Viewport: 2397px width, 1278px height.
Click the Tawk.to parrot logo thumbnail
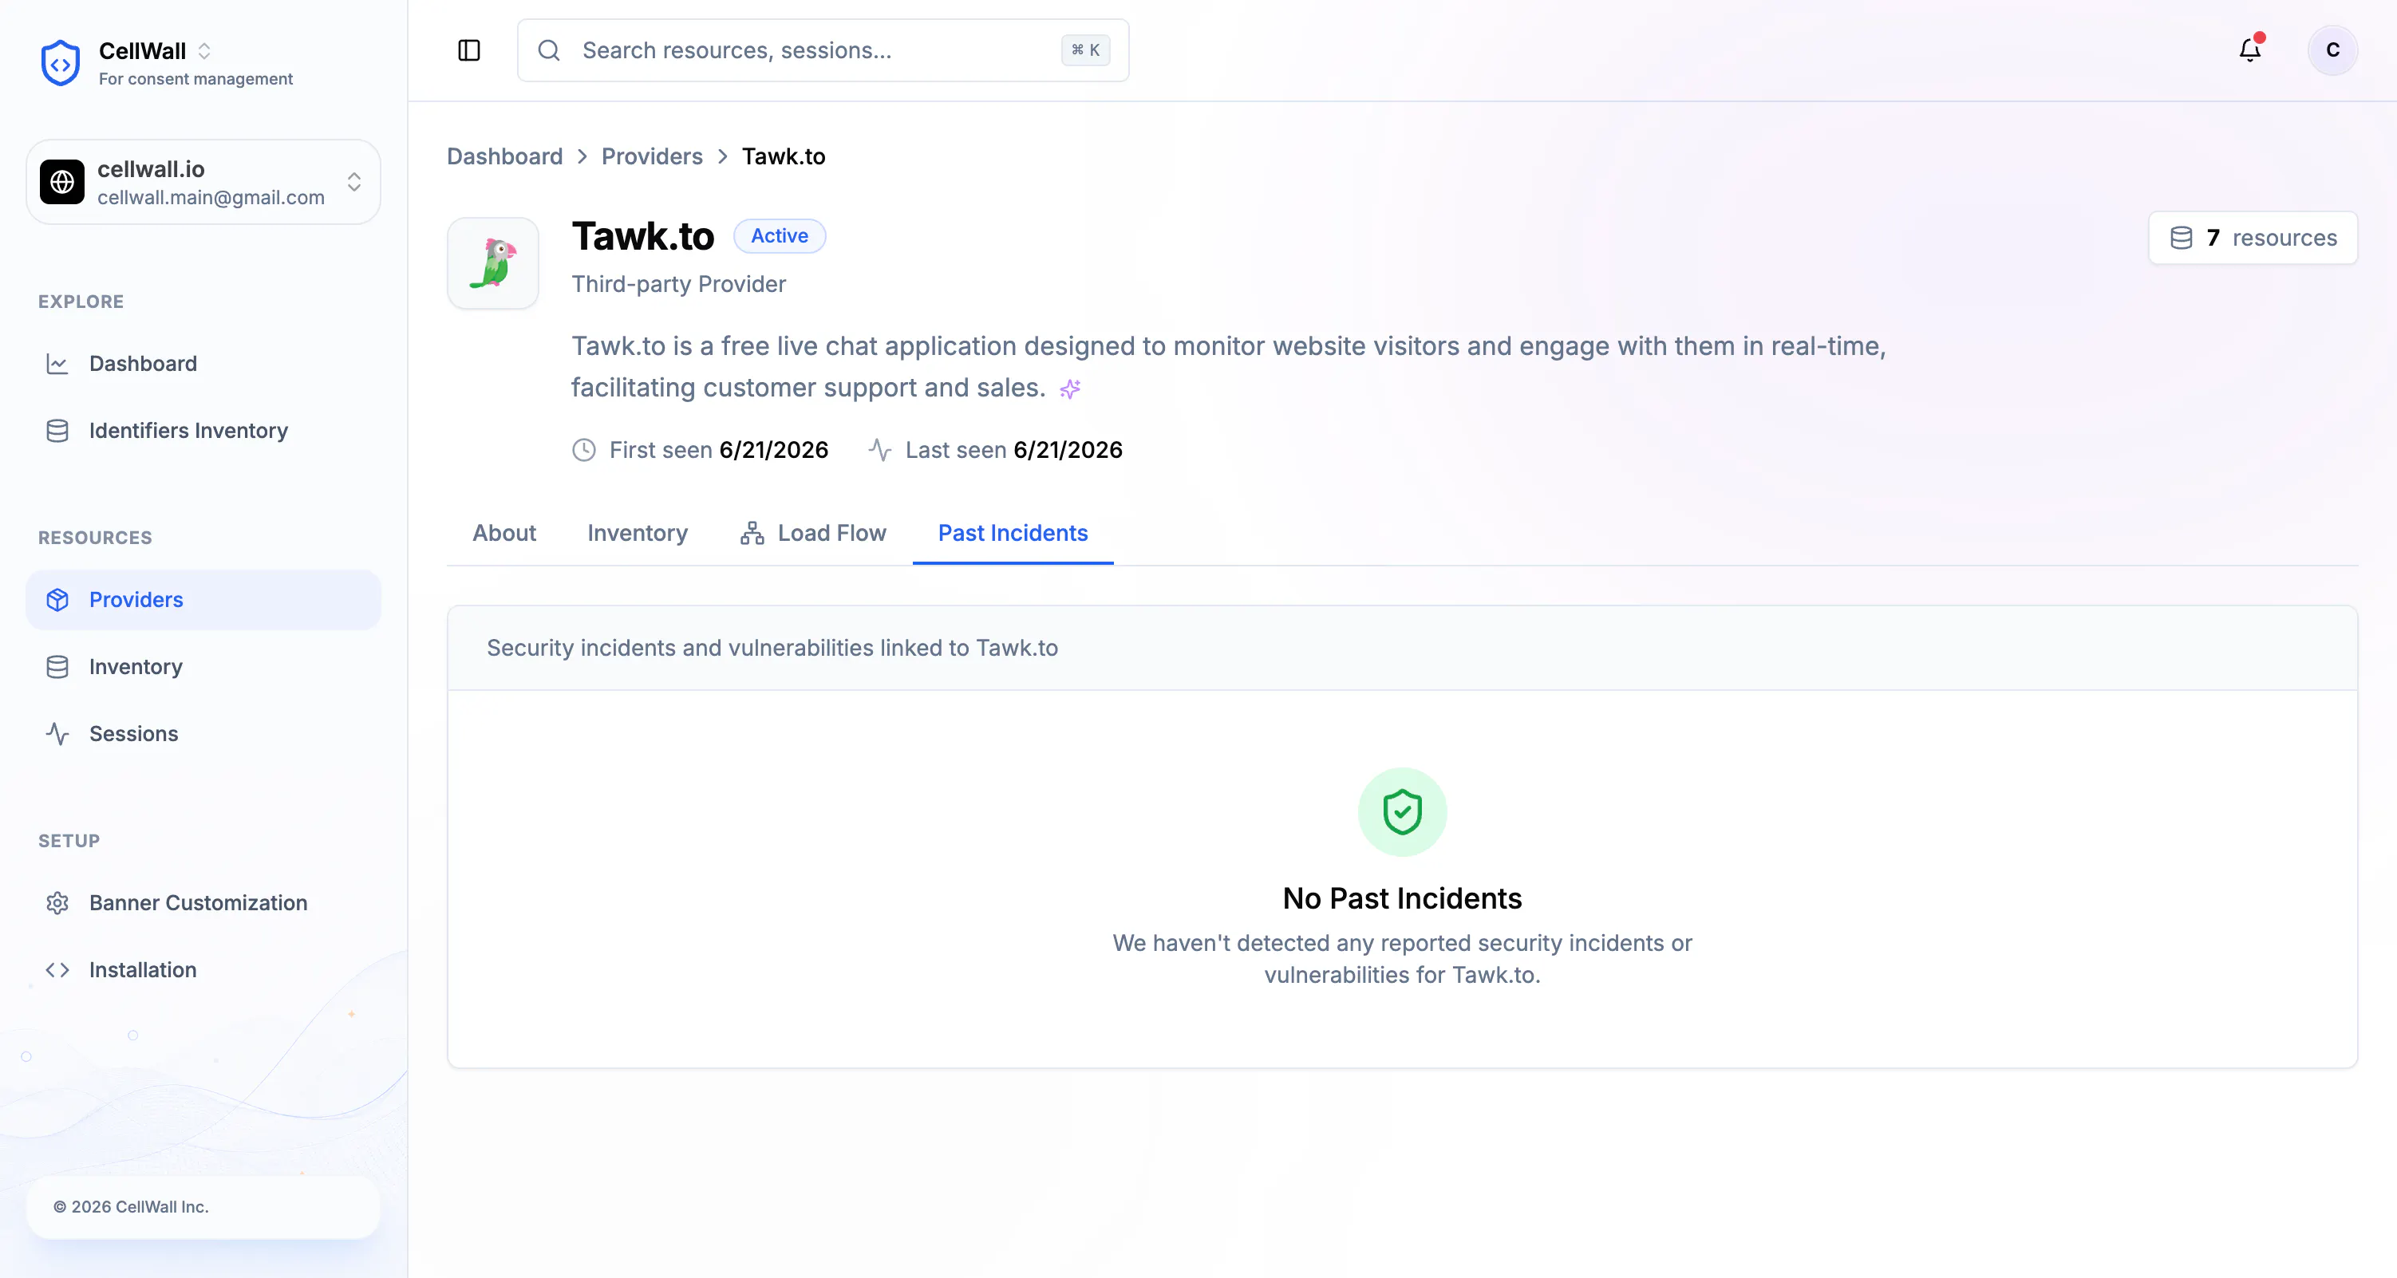click(493, 263)
